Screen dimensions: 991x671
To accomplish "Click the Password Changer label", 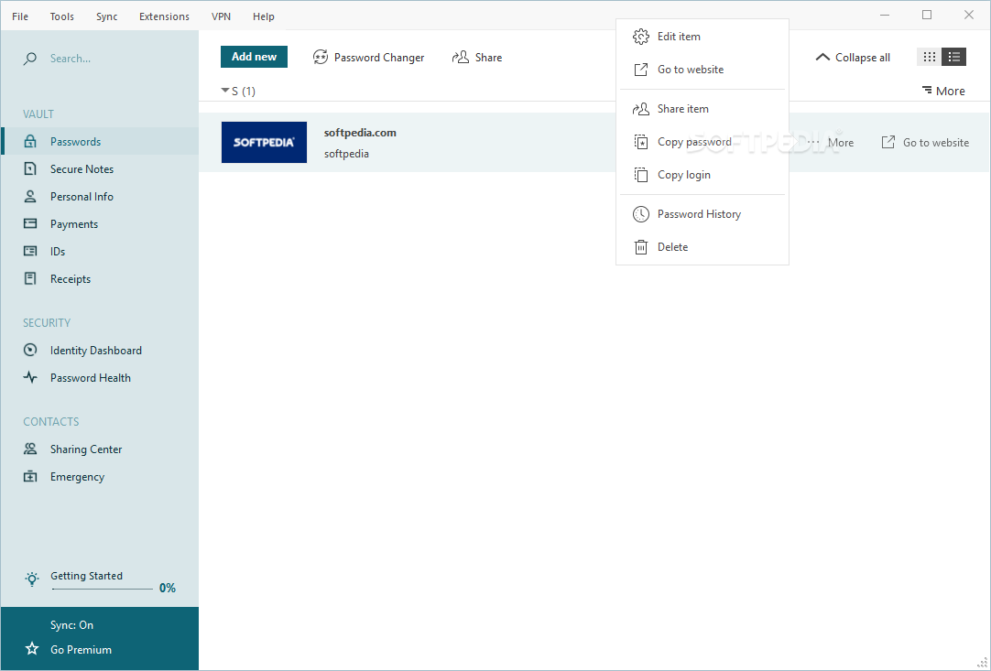I will [379, 58].
